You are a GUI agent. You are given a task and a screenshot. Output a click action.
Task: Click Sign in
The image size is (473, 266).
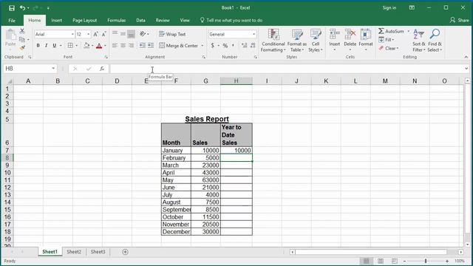click(x=389, y=8)
